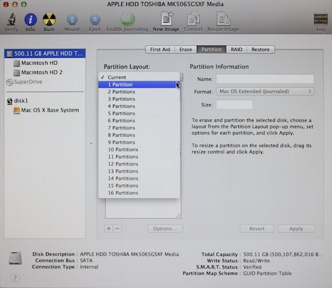Screen dimensions: 332x288
Task: Click the partition Name input field
Action: coord(265,79)
